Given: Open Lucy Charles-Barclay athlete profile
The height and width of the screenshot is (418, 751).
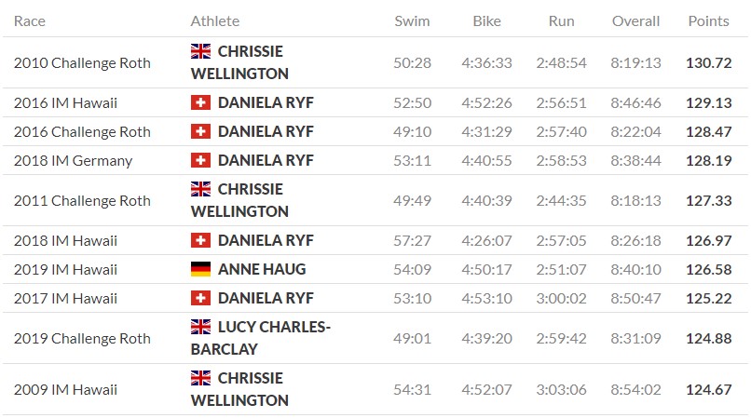Looking at the screenshot, I should (x=273, y=327).
